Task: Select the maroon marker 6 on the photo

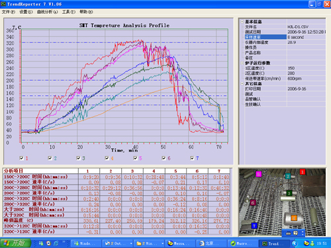Action: click(x=253, y=202)
